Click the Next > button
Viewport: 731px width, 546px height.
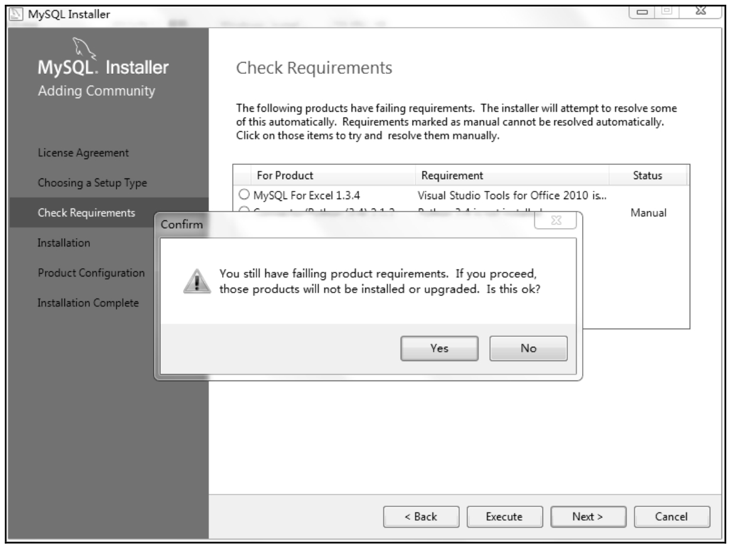(587, 516)
